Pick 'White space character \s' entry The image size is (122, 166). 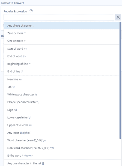[x=62, y=95]
